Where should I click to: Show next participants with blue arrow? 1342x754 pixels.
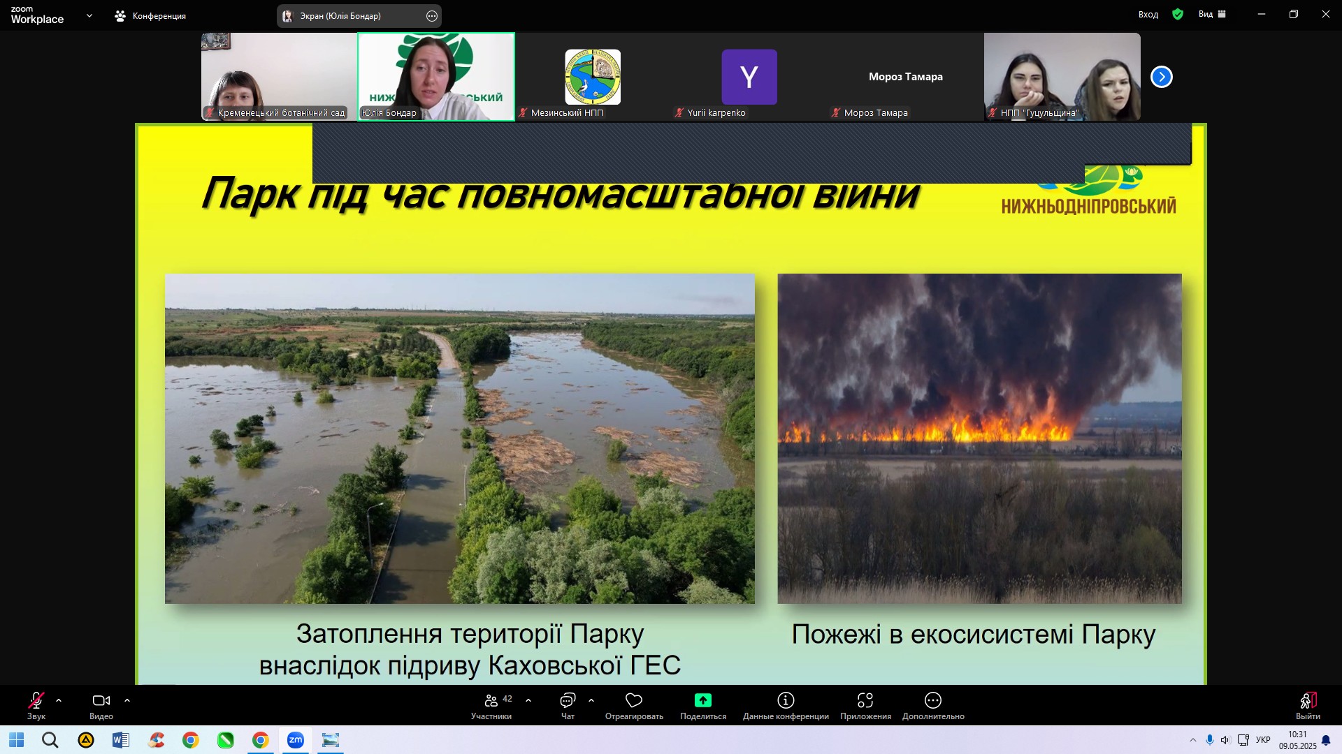1161,77
